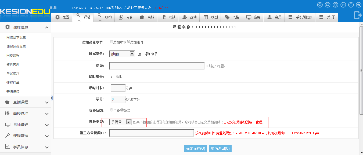The height and width of the screenshot is (155, 363).
Task: Click the key icon in header
Action: click(x=343, y=5)
